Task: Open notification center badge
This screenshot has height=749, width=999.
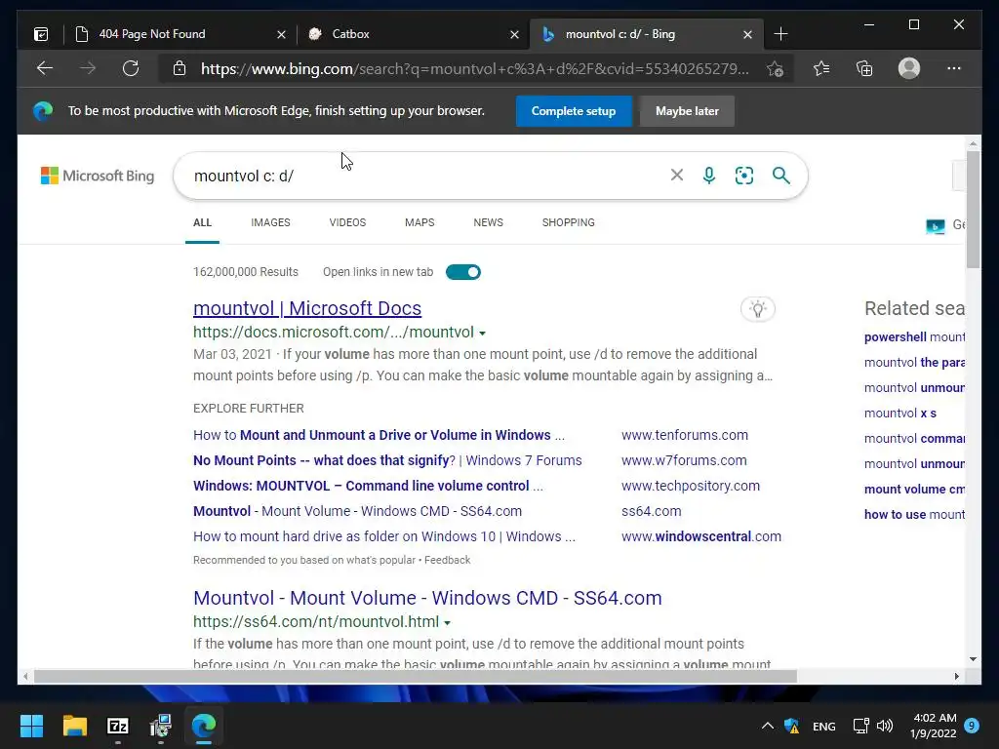Action: pyautogui.click(x=972, y=725)
